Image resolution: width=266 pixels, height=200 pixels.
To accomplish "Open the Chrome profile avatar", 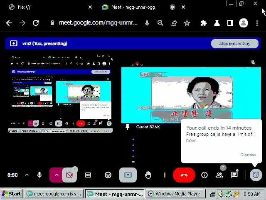I will coord(244,23).
